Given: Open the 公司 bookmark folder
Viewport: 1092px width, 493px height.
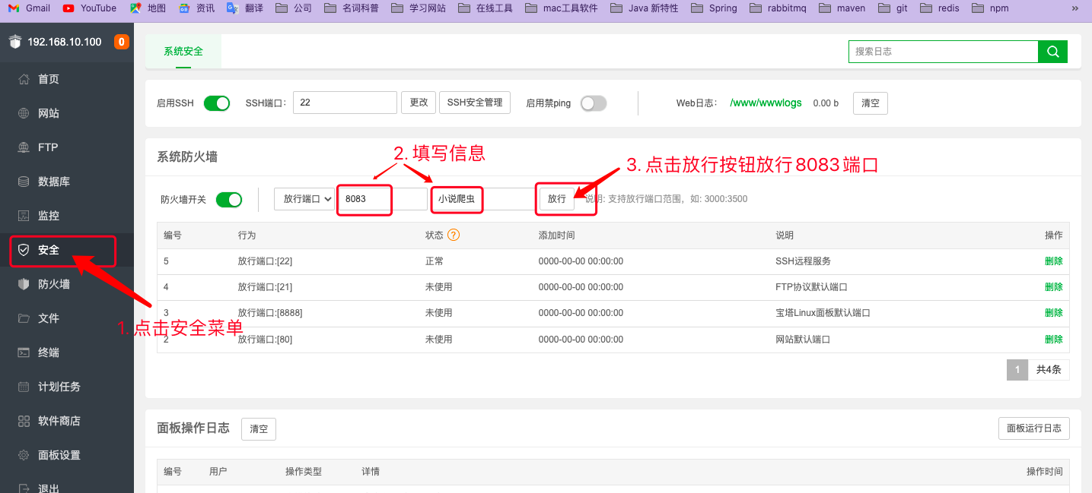Looking at the screenshot, I should 294,8.
